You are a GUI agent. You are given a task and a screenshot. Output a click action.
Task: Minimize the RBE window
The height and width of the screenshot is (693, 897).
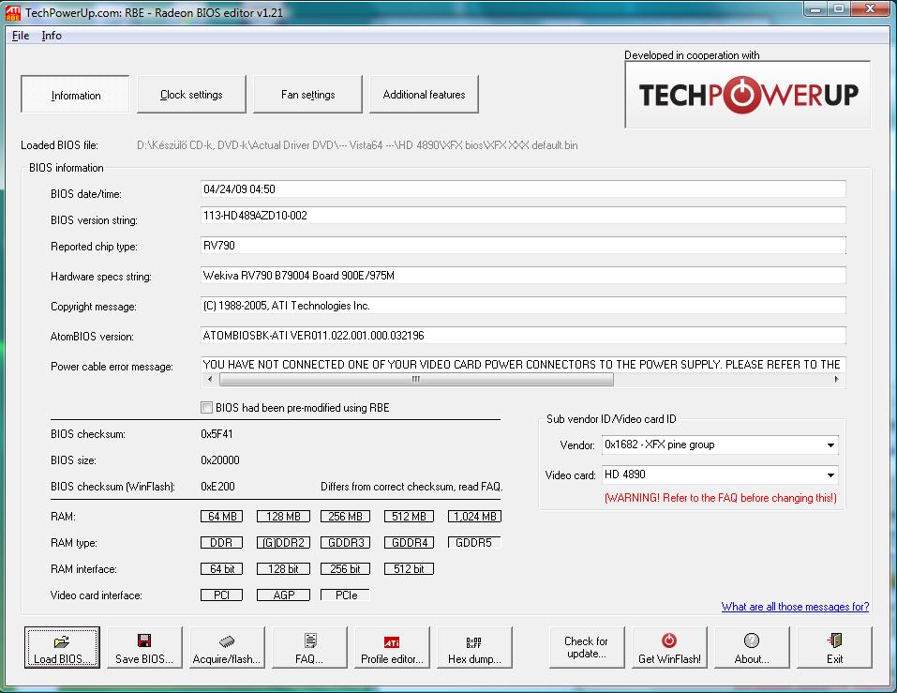point(815,9)
